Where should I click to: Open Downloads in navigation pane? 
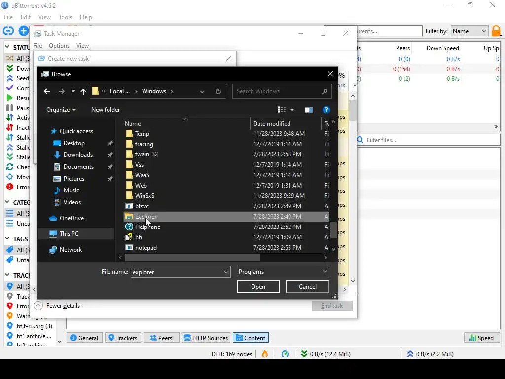(x=77, y=155)
